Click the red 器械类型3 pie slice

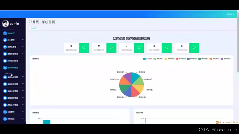[x=135, y=92]
